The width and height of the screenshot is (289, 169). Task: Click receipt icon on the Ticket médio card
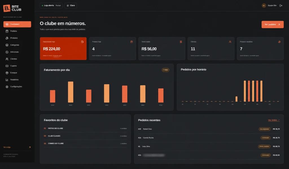click(x=181, y=42)
